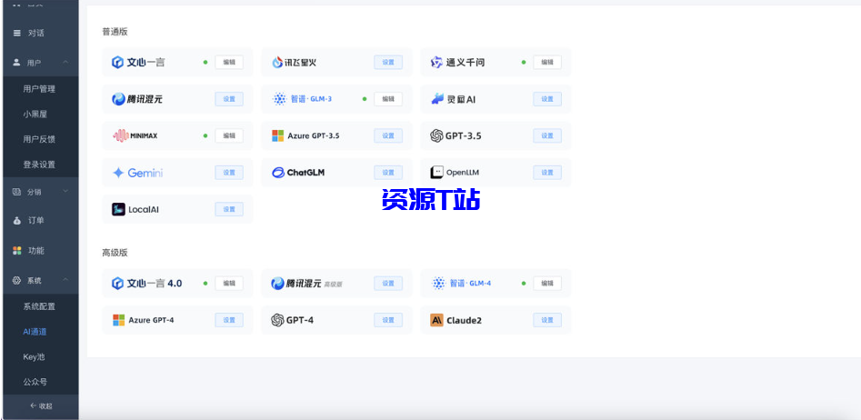Screen dimensions: 861x420
Task: Click 设置 button for ChatGLM
Action: pyautogui.click(x=388, y=173)
